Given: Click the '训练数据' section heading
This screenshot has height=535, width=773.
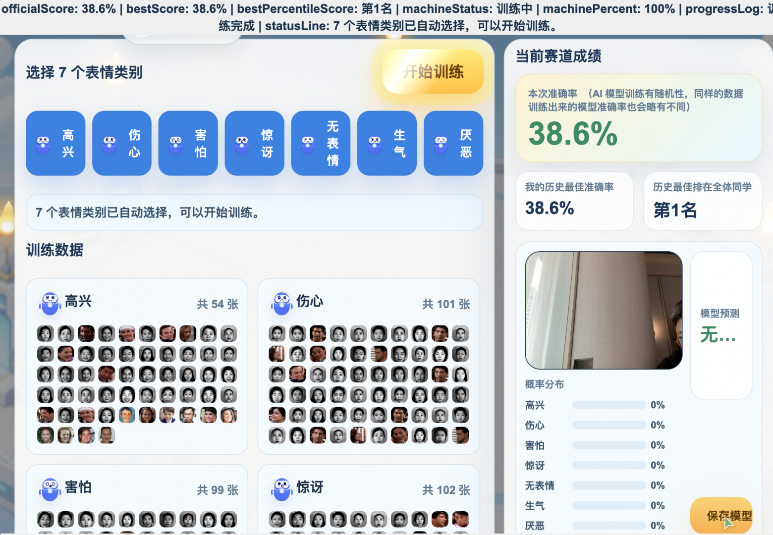Looking at the screenshot, I should pos(55,250).
